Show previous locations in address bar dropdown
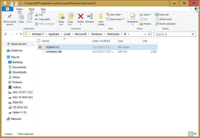 145,34
